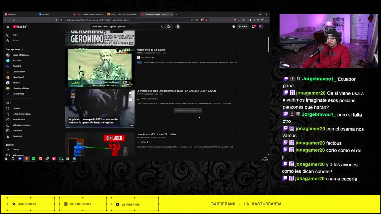The width and height of the screenshot is (381, 214).
Task: Toggle captions on the History preview thumbnail
Action: [130, 100]
